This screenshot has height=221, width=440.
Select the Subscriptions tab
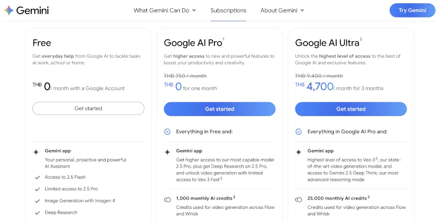click(228, 10)
